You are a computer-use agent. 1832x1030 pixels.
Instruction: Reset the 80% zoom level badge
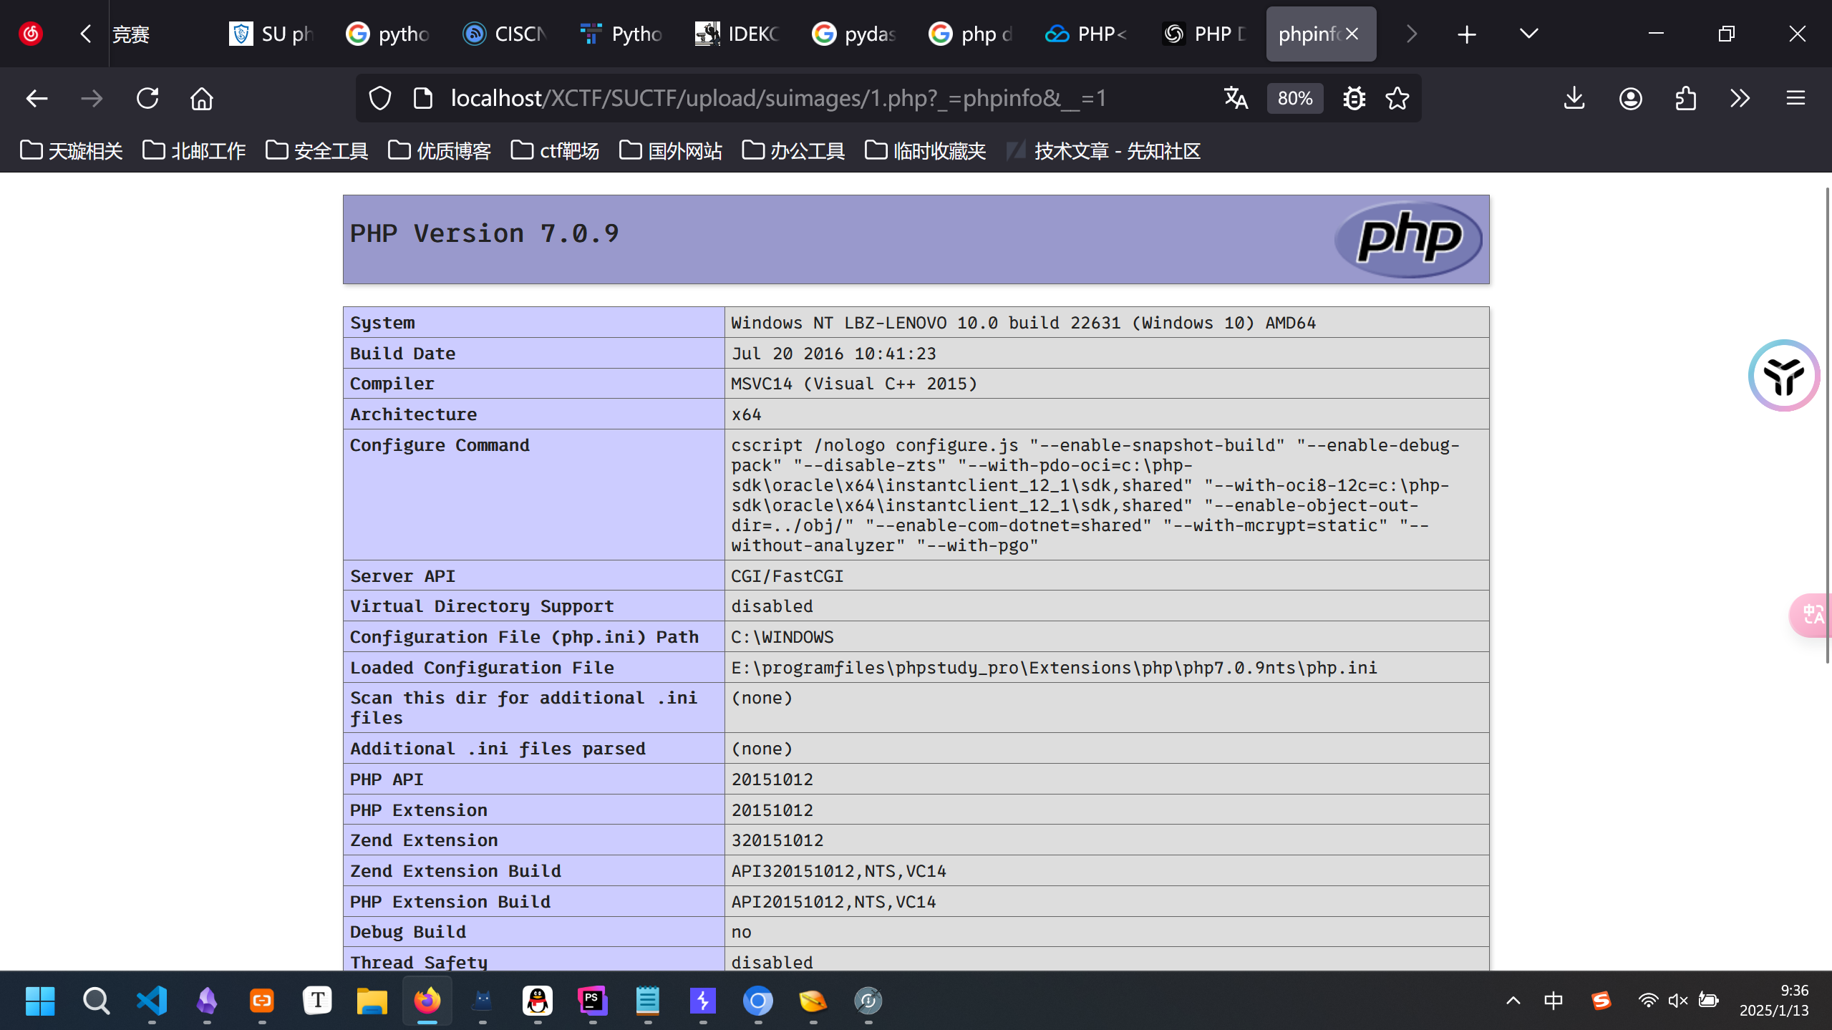pos(1294,98)
